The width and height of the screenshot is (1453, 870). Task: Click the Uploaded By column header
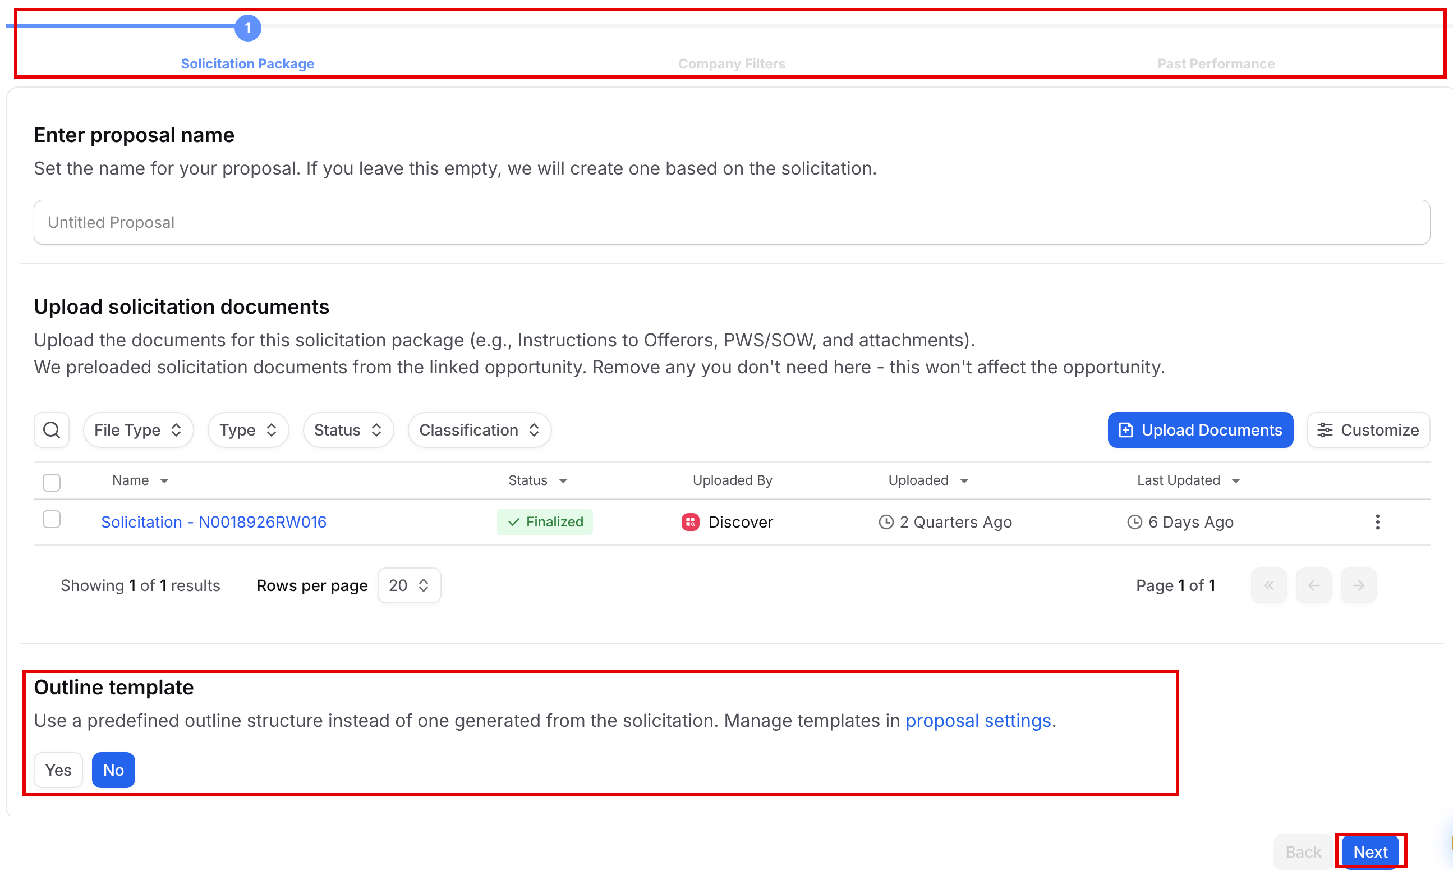(x=732, y=480)
